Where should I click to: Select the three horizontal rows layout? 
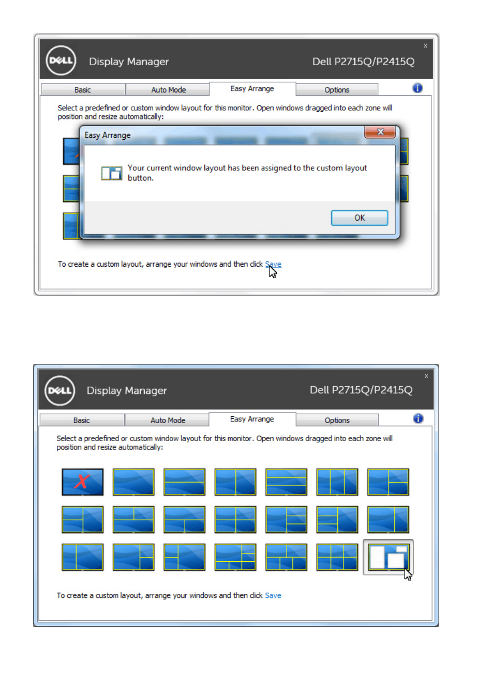tap(286, 482)
